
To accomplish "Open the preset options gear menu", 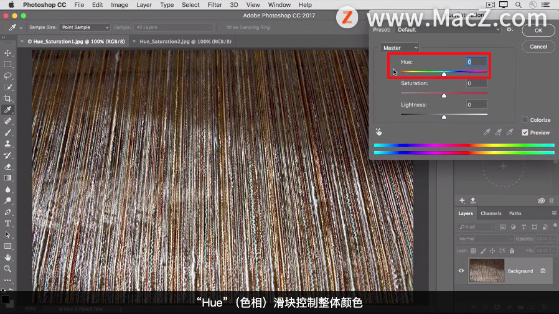I will (x=510, y=30).
